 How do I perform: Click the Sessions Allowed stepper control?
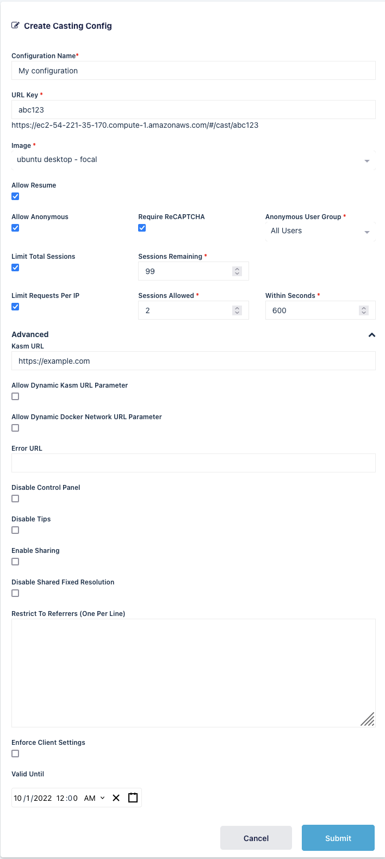click(237, 310)
